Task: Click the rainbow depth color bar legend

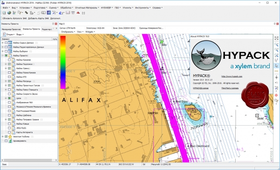Action: pyautogui.click(x=63, y=62)
